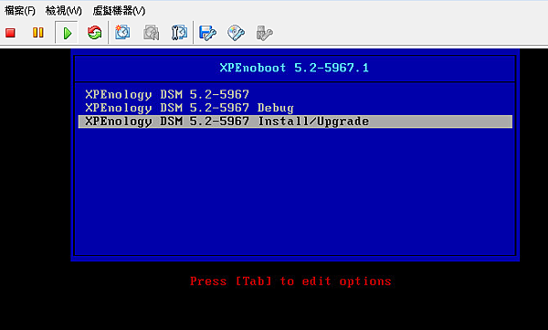Reset the virtual machine with the restart icon
The height and width of the screenshot is (330, 548).
pyautogui.click(x=94, y=33)
